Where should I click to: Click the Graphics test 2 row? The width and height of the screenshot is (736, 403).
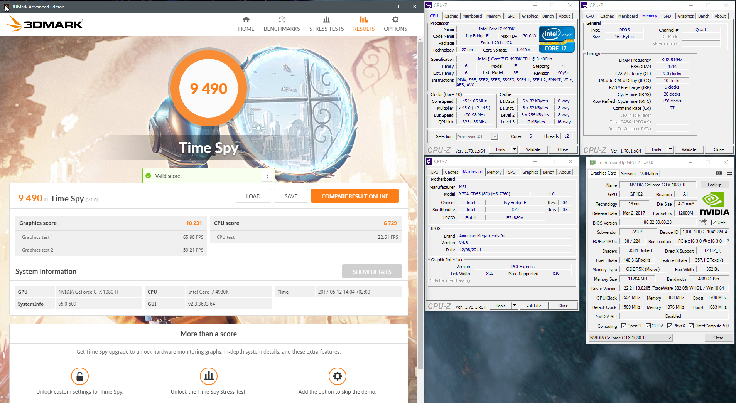112,250
